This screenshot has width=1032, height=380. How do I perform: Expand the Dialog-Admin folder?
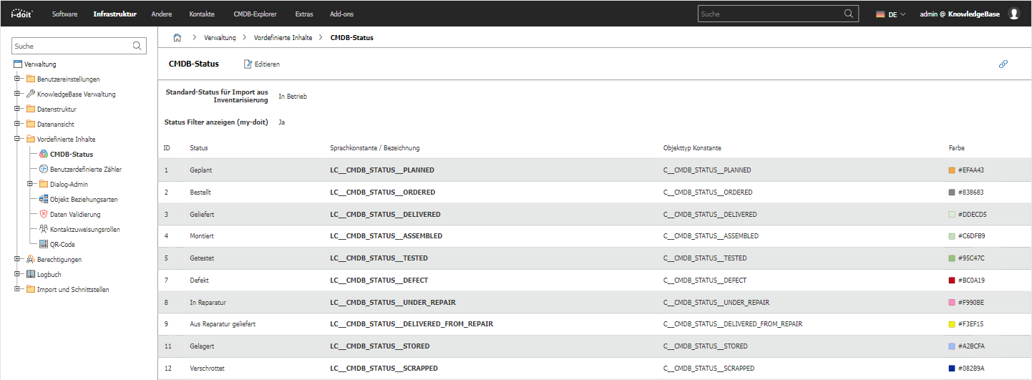point(29,184)
